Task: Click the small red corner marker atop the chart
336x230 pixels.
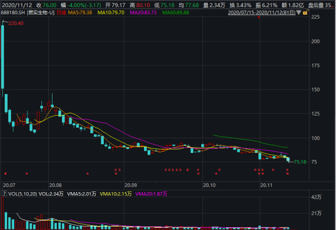Action: coord(259,17)
